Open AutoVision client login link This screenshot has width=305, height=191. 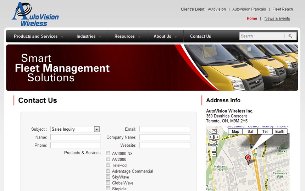217,9
